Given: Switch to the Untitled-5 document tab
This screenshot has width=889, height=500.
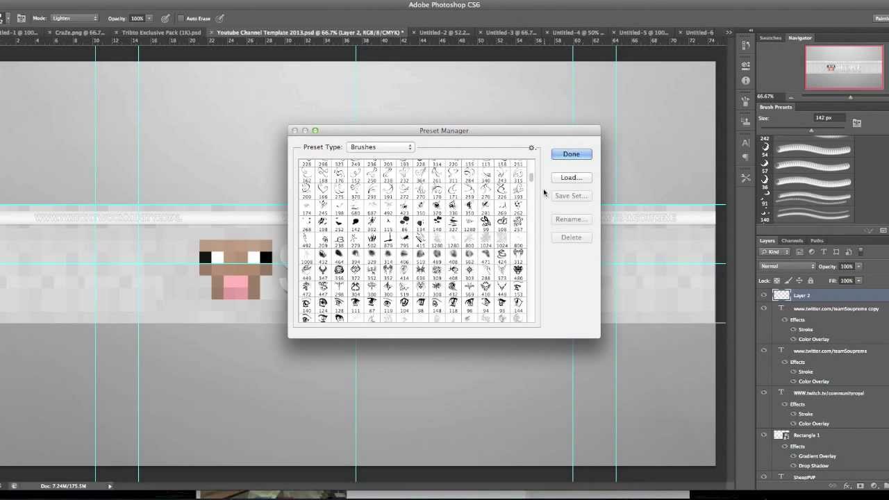Looking at the screenshot, I should [642, 33].
